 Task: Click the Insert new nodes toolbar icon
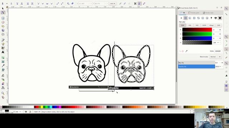[3, 4]
